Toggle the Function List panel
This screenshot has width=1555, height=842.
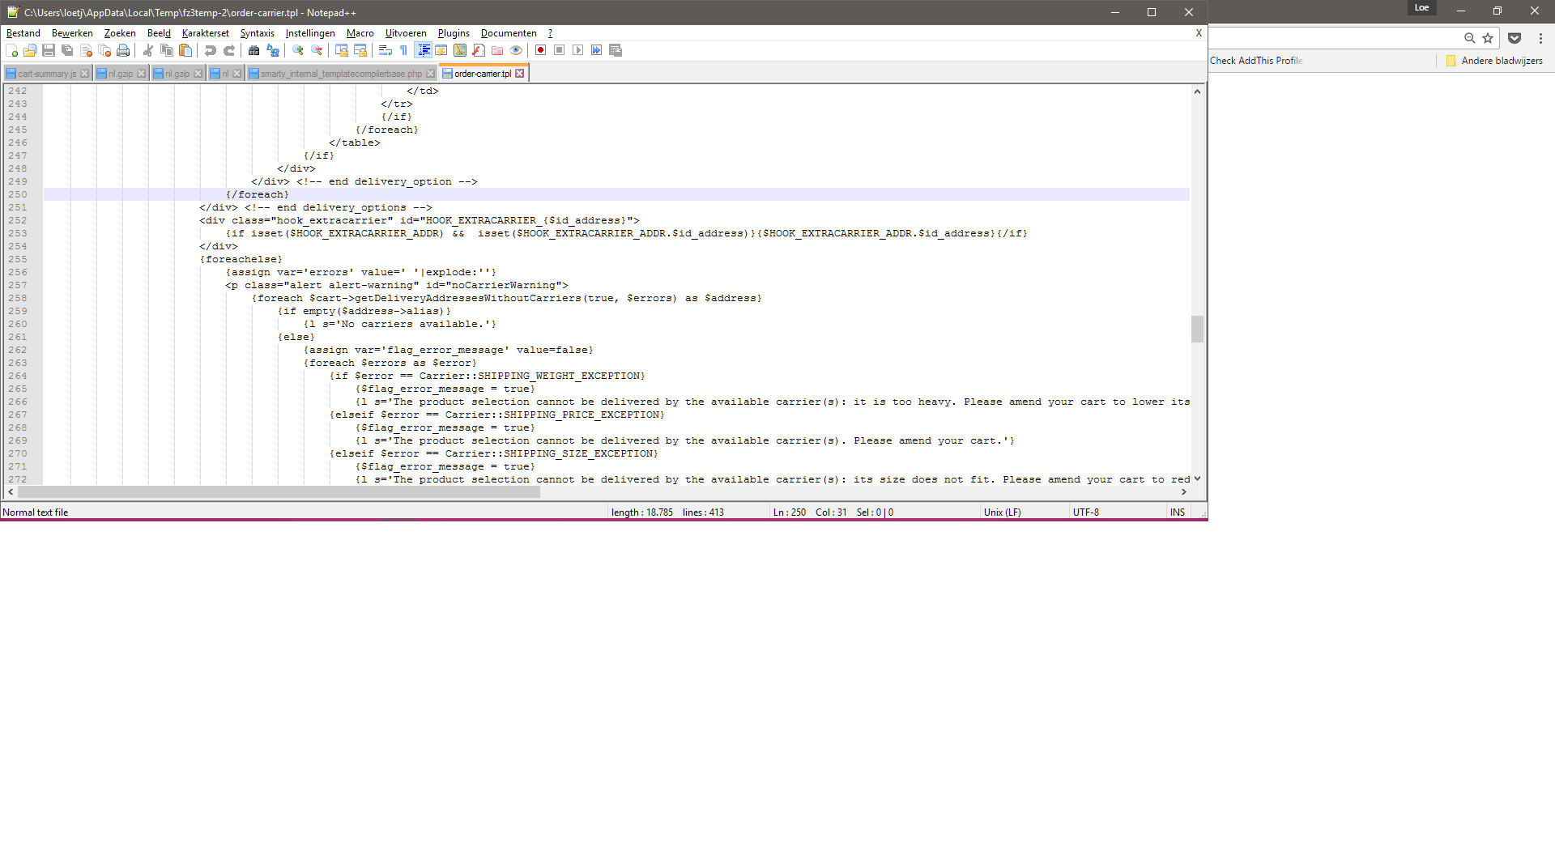[479, 50]
